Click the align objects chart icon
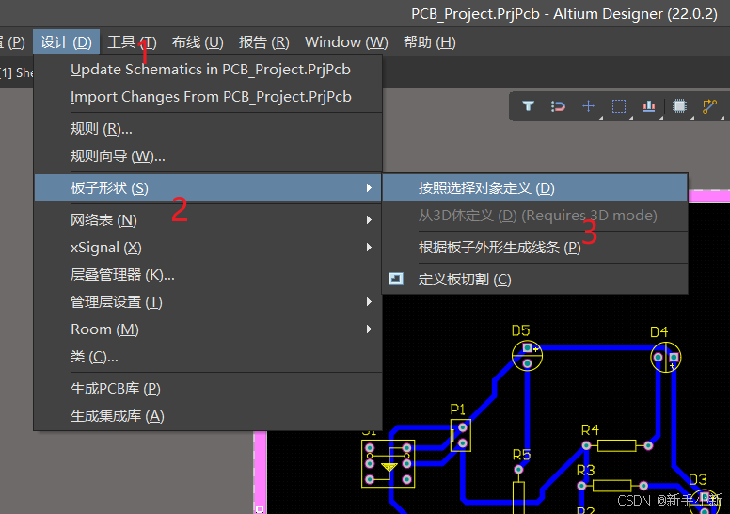This screenshot has width=730, height=514. (648, 106)
